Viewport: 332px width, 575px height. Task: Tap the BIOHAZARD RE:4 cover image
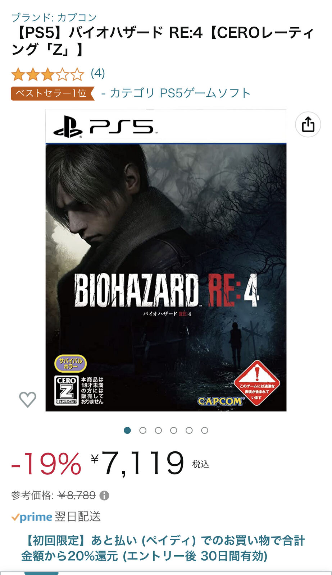[x=166, y=260]
